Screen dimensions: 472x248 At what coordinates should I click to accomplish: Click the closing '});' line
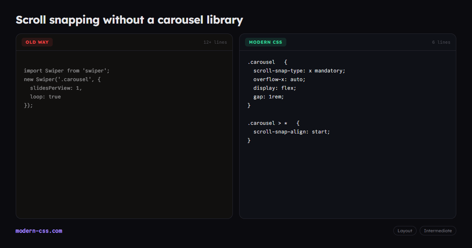coord(29,105)
